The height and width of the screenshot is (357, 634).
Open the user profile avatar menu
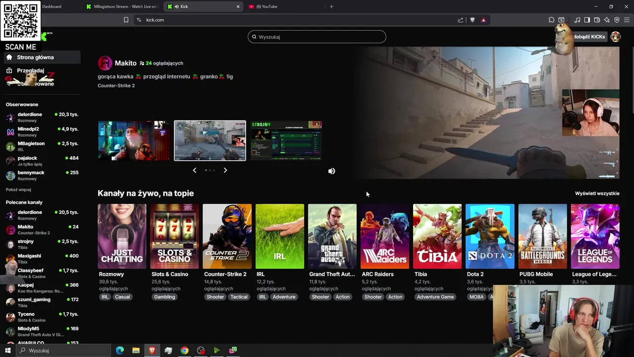tap(615, 37)
